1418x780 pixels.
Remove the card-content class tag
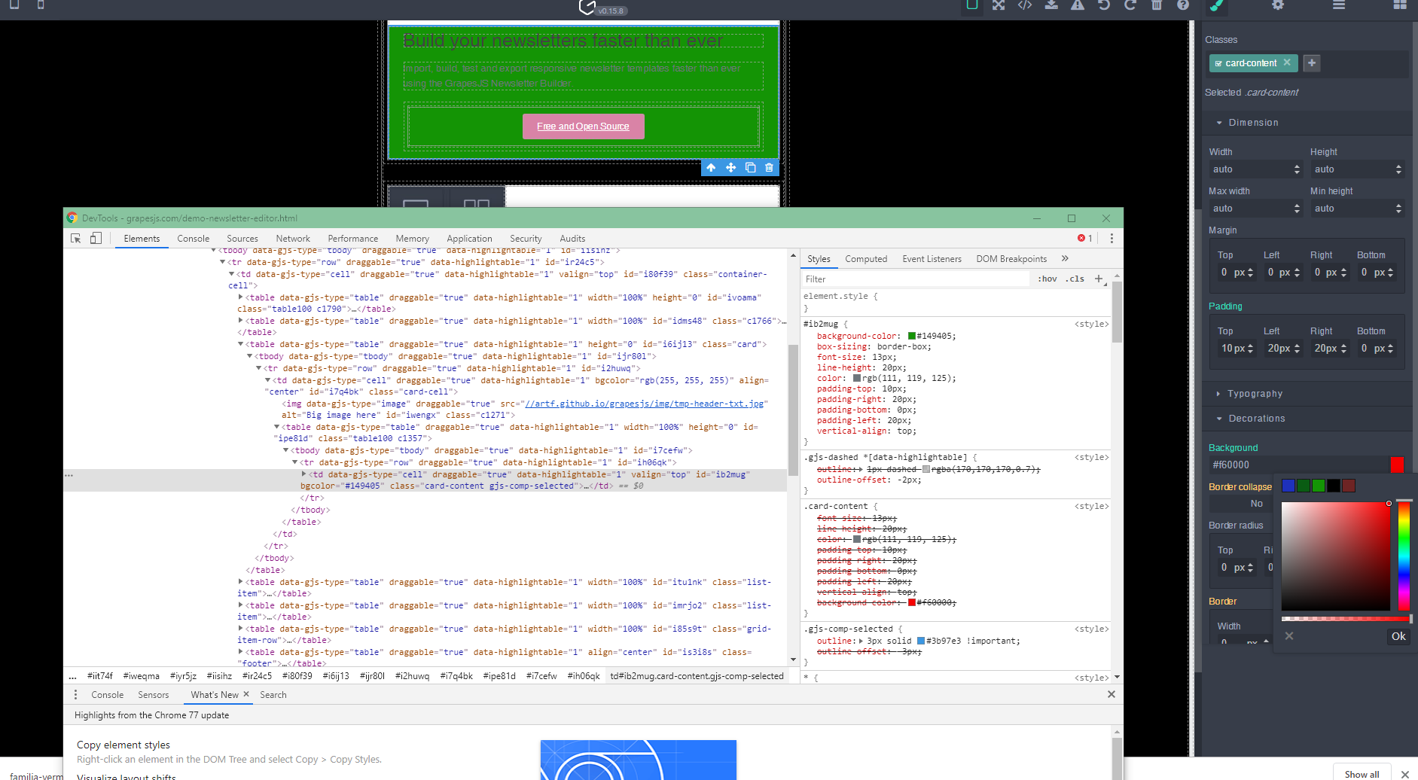tap(1287, 62)
